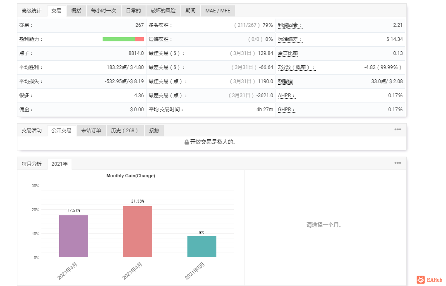Click the standard deviation value $ 14.34
Image resolution: width=446 pixels, height=286 pixels.
point(395,39)
